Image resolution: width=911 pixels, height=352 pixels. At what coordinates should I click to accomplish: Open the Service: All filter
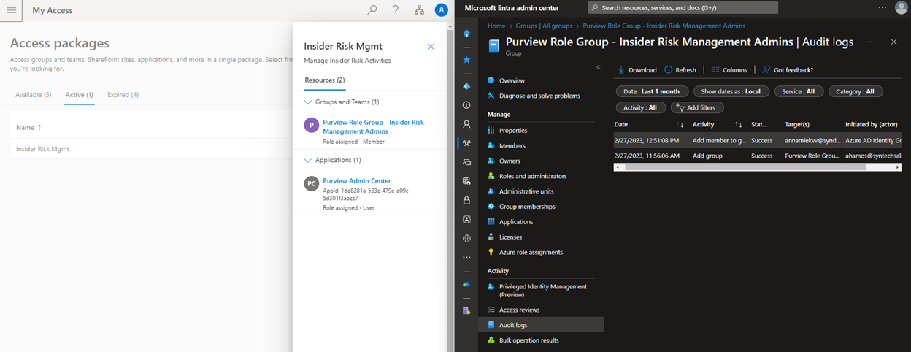(x=800, y=91)
